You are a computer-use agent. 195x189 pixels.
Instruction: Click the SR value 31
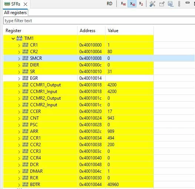[110, 72]
